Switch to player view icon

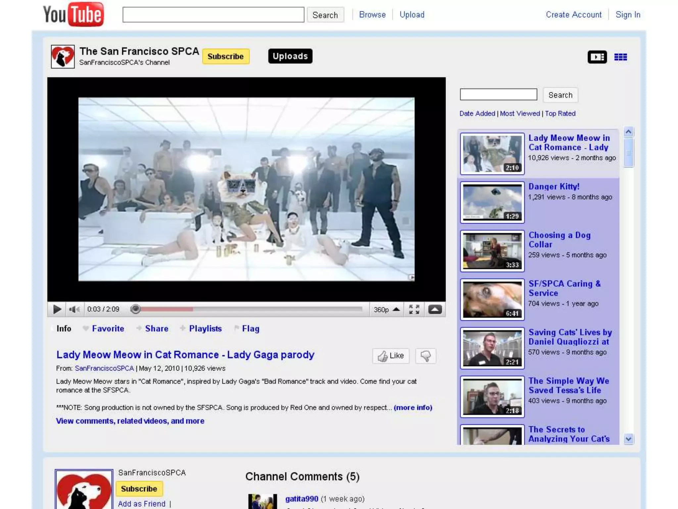(597, 57)
